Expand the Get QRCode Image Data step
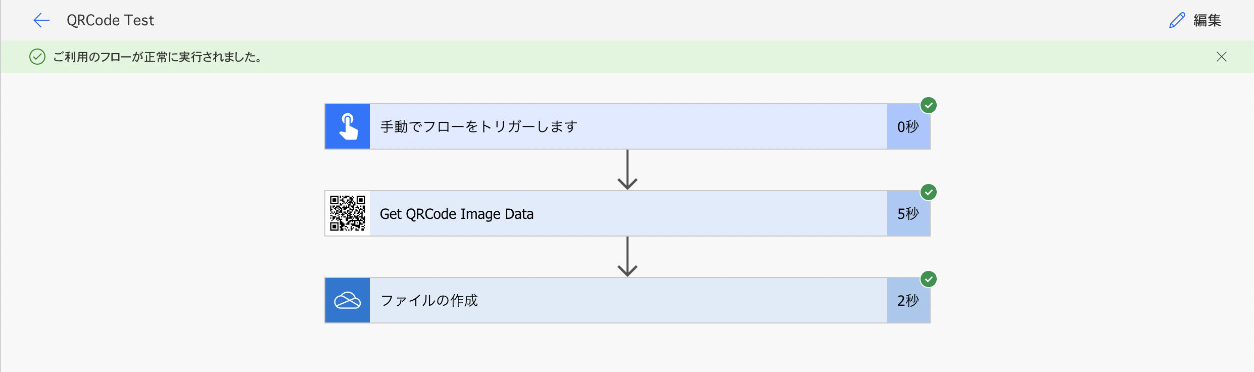Screen dimensions: 1254x372 point(628,213)
